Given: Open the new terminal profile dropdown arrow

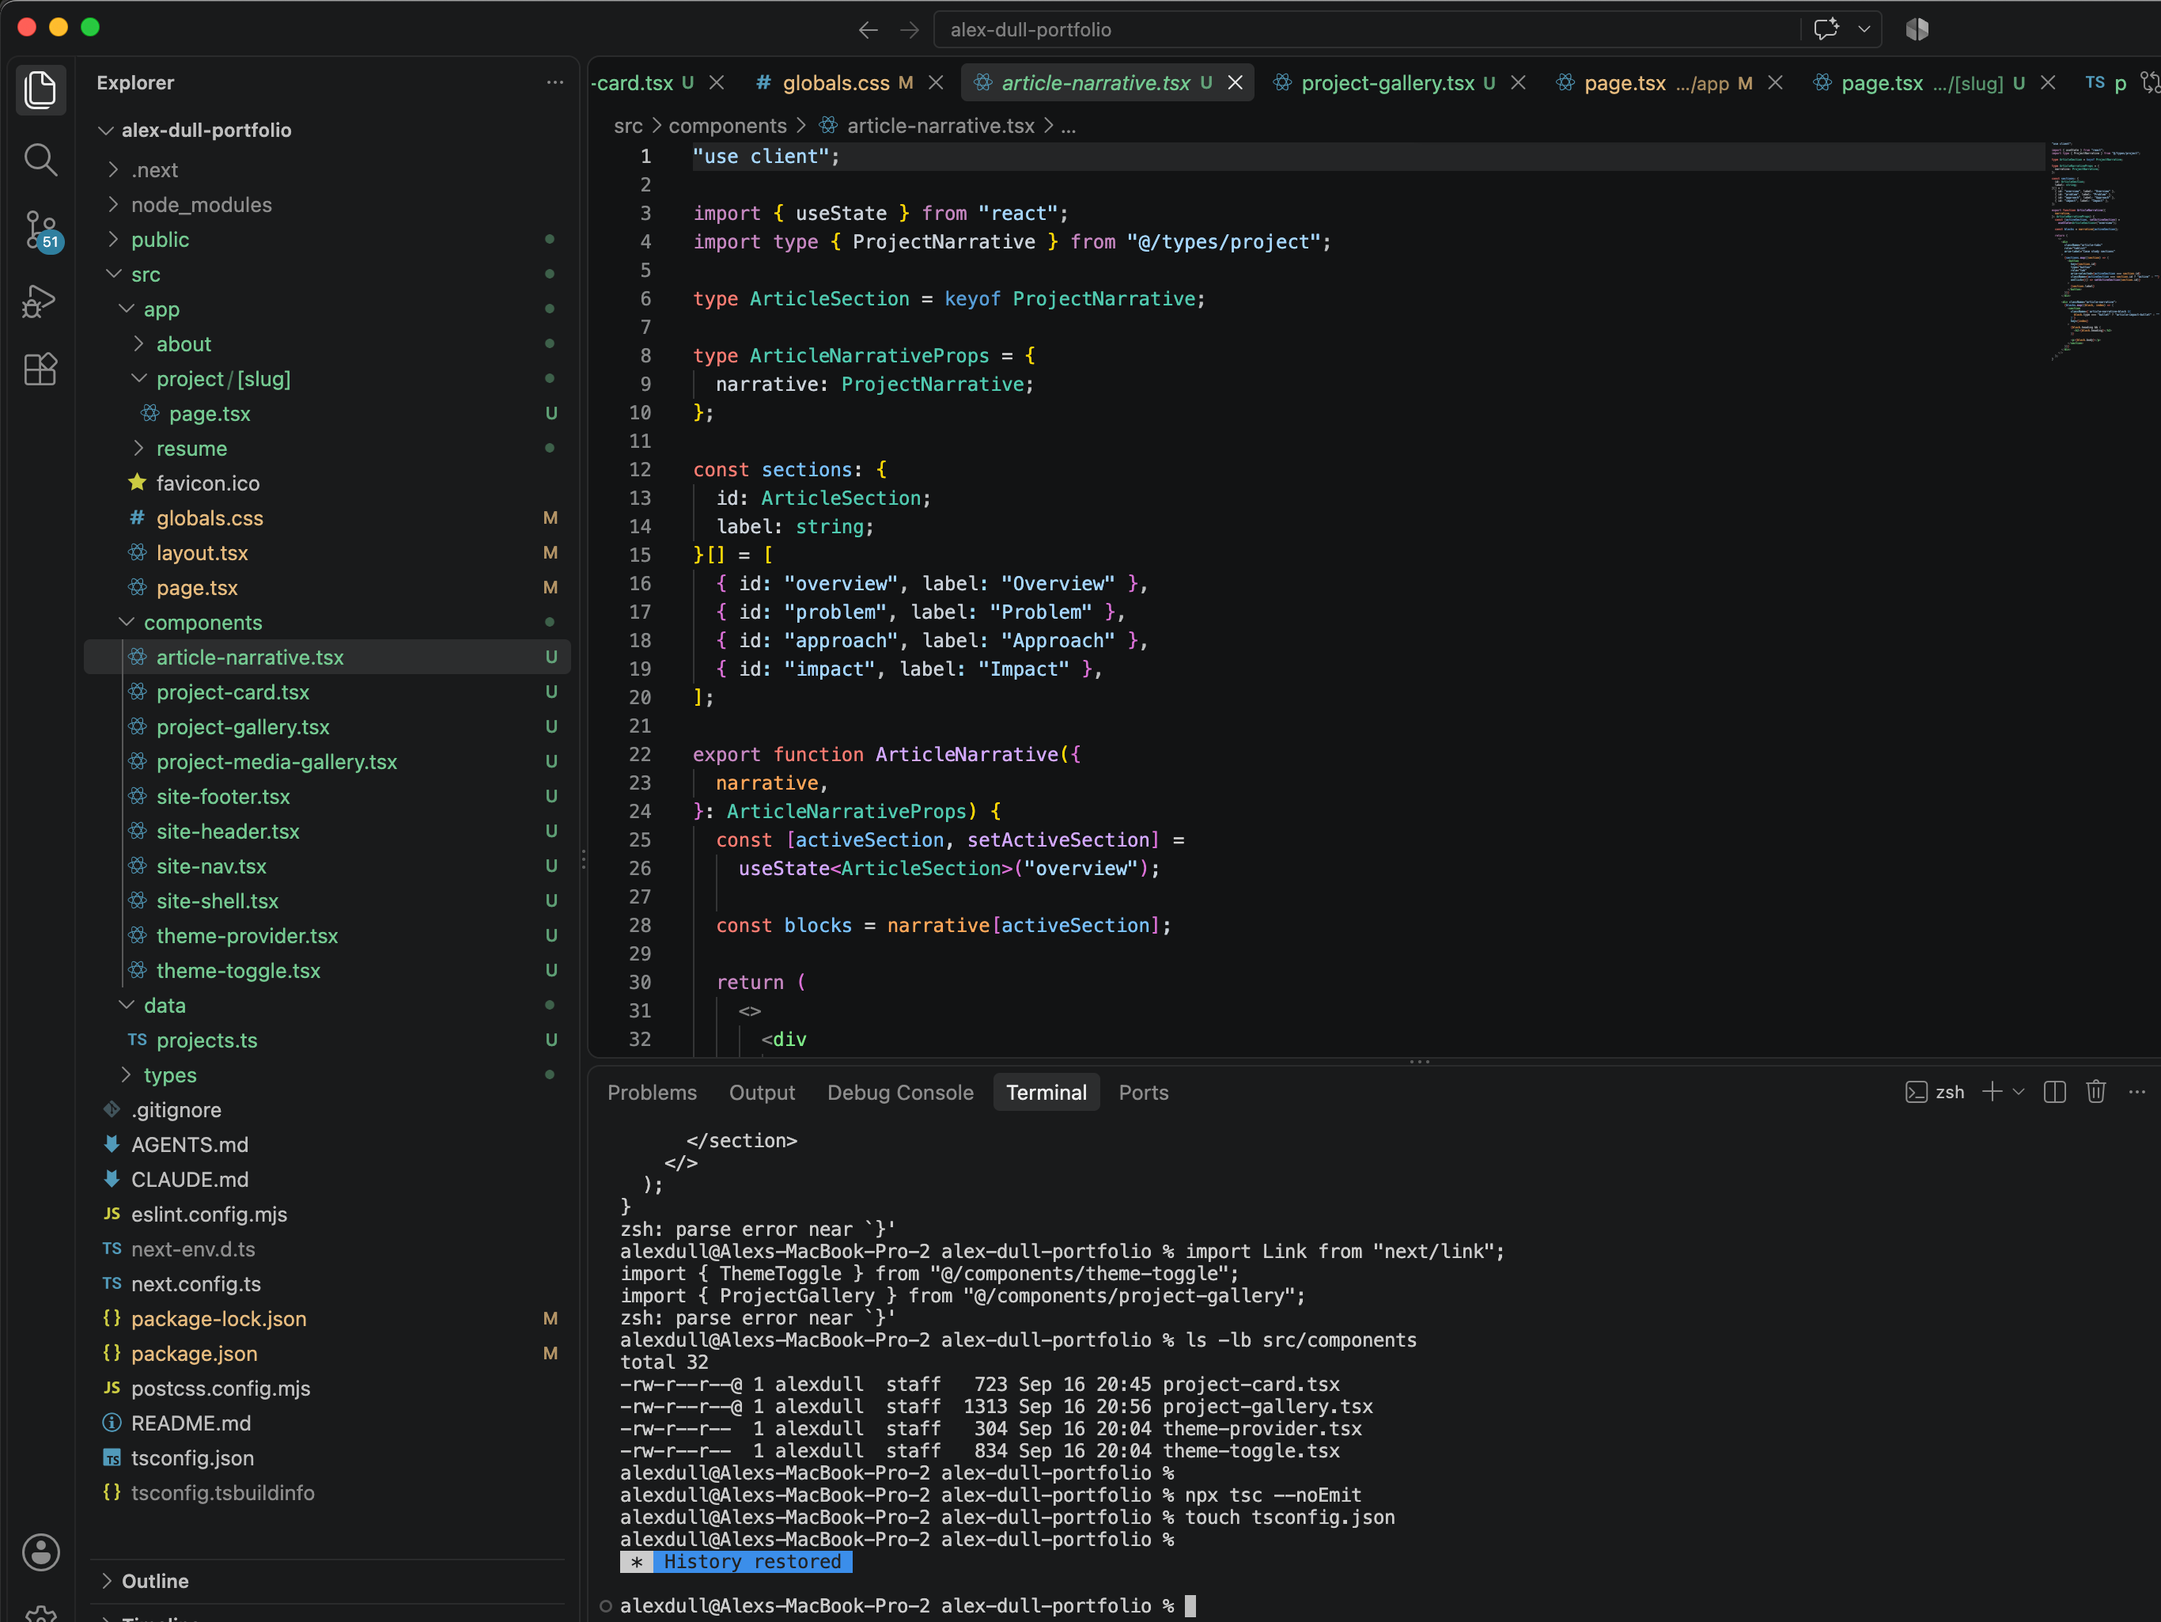Looking at the screenshot, I should (x=2019, y=1091).
